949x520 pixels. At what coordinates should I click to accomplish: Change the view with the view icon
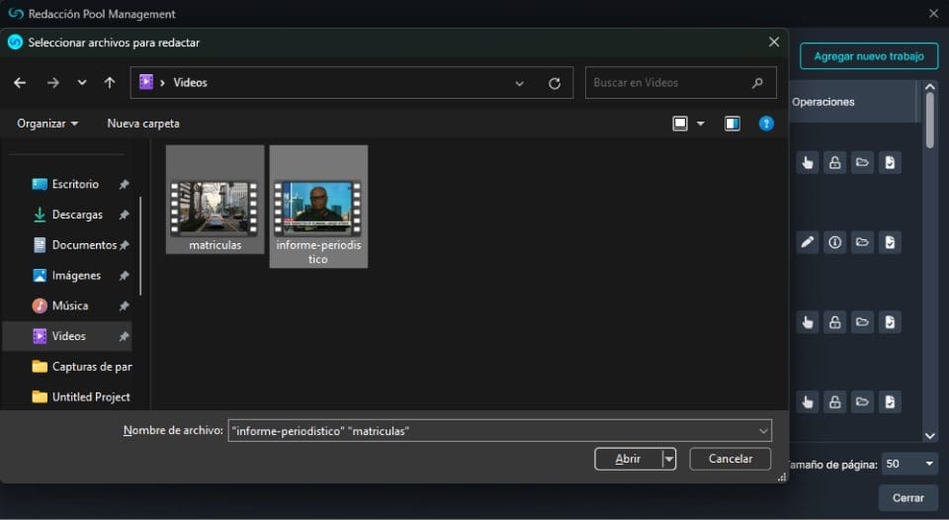tap(680, 124)
